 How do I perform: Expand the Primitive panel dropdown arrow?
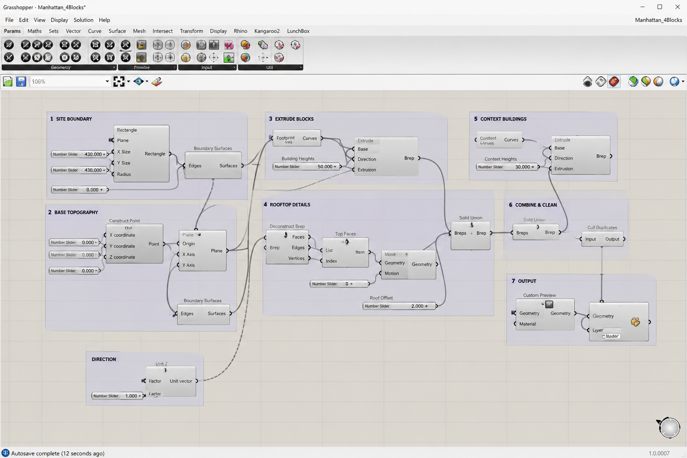pyautogui.click(x=174, y=68)
